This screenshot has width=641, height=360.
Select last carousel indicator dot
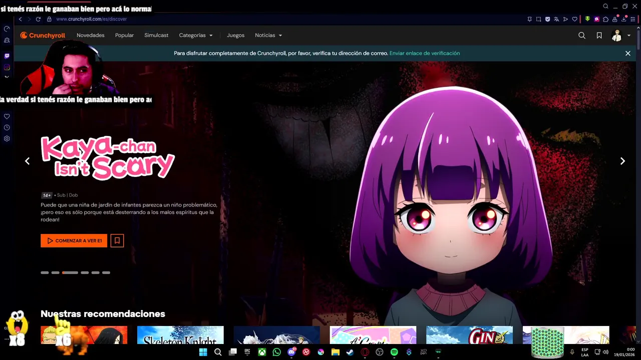(106, 272)
